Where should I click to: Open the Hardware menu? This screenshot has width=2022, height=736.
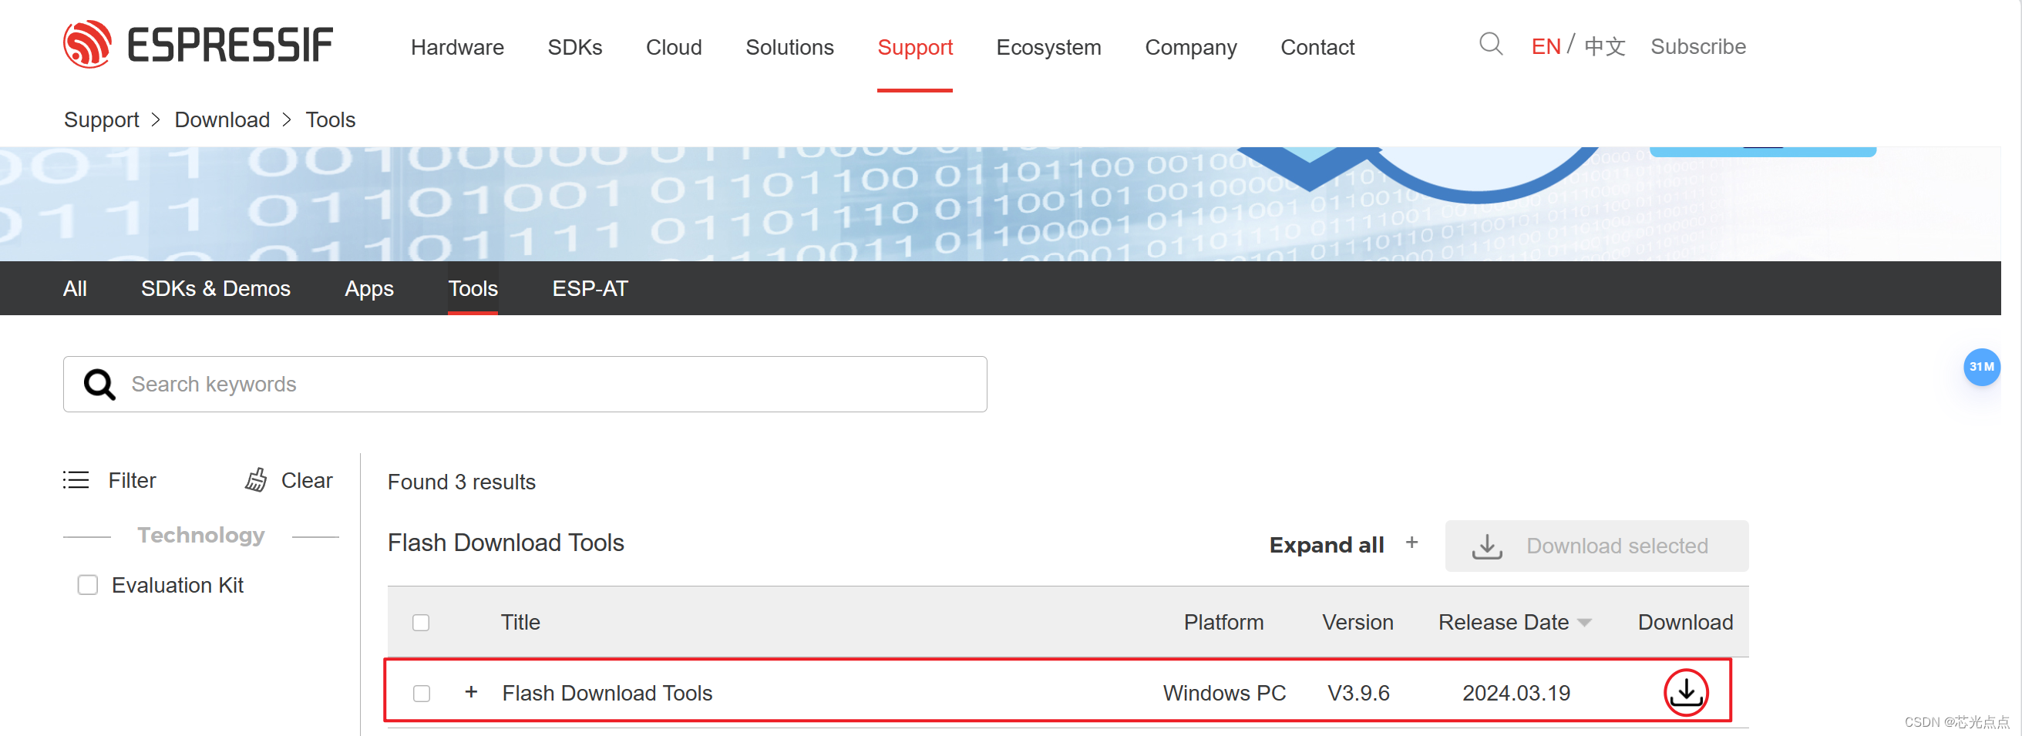click(458, 47)
